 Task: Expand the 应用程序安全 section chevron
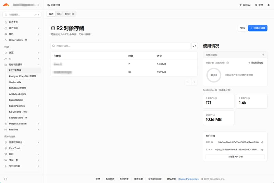[x=38, y=142]
